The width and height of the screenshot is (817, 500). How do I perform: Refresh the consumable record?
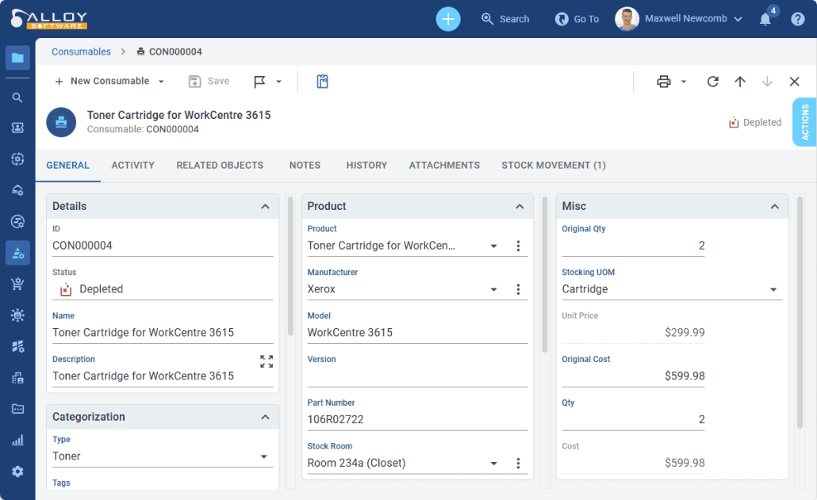[x=712, y=81]
